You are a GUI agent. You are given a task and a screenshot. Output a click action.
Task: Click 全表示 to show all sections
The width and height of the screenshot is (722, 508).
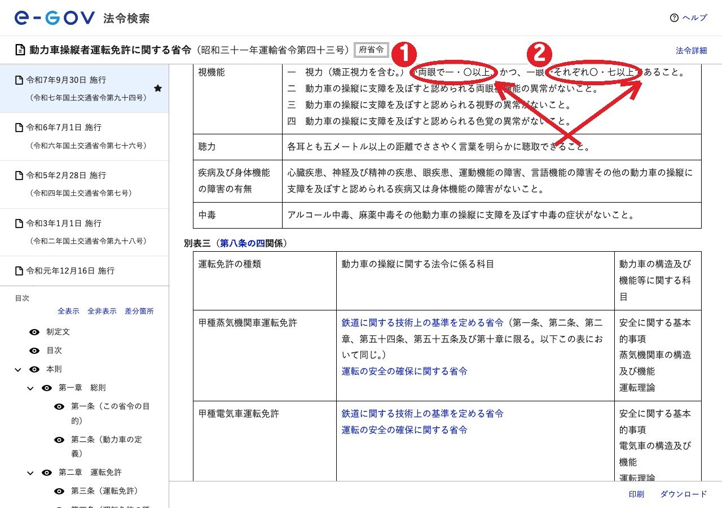click(x=68, y=311)
